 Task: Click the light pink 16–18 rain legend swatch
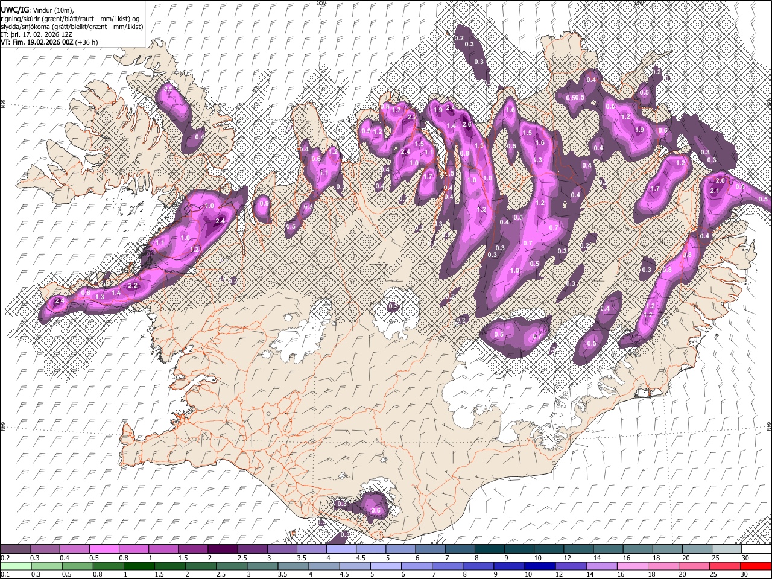[x=632, y=566]
